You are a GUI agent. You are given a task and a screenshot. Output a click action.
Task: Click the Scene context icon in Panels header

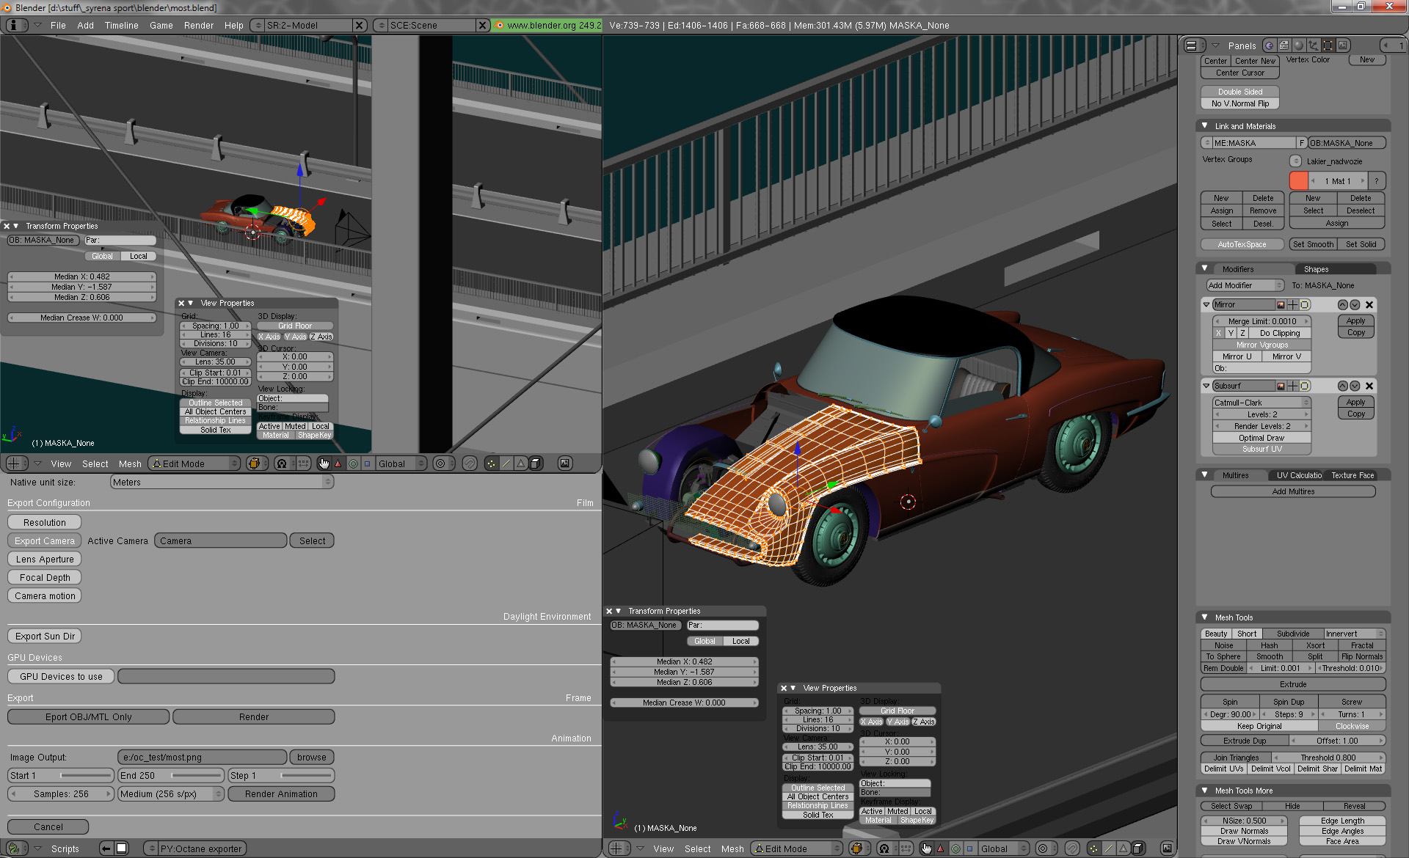pos(1342,45)
